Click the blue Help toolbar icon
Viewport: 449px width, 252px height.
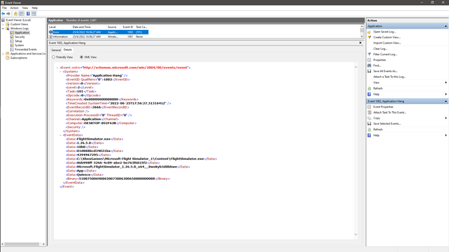click(28, 14)
